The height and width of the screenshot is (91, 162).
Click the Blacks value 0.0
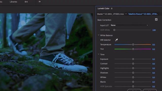coord(154,82)
